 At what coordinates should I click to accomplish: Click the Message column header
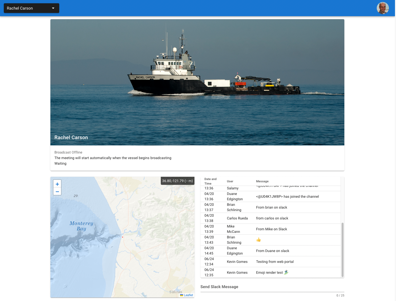pyautogui.click(x=262, y=181)
